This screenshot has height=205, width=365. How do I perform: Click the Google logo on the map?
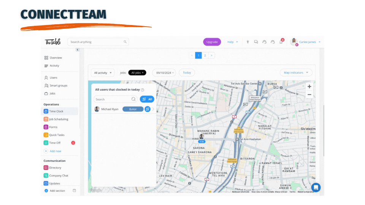pos(96,190)
